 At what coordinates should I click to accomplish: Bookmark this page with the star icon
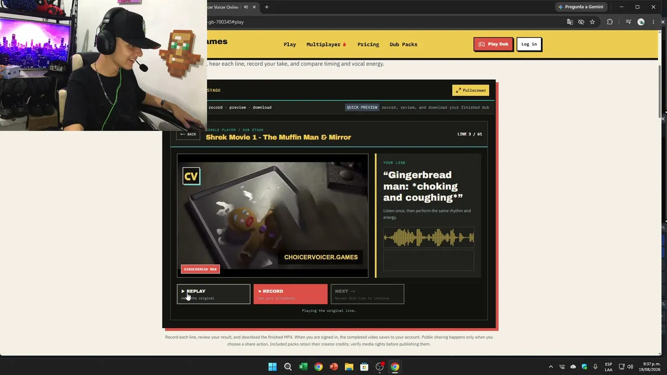coord(592,22)
